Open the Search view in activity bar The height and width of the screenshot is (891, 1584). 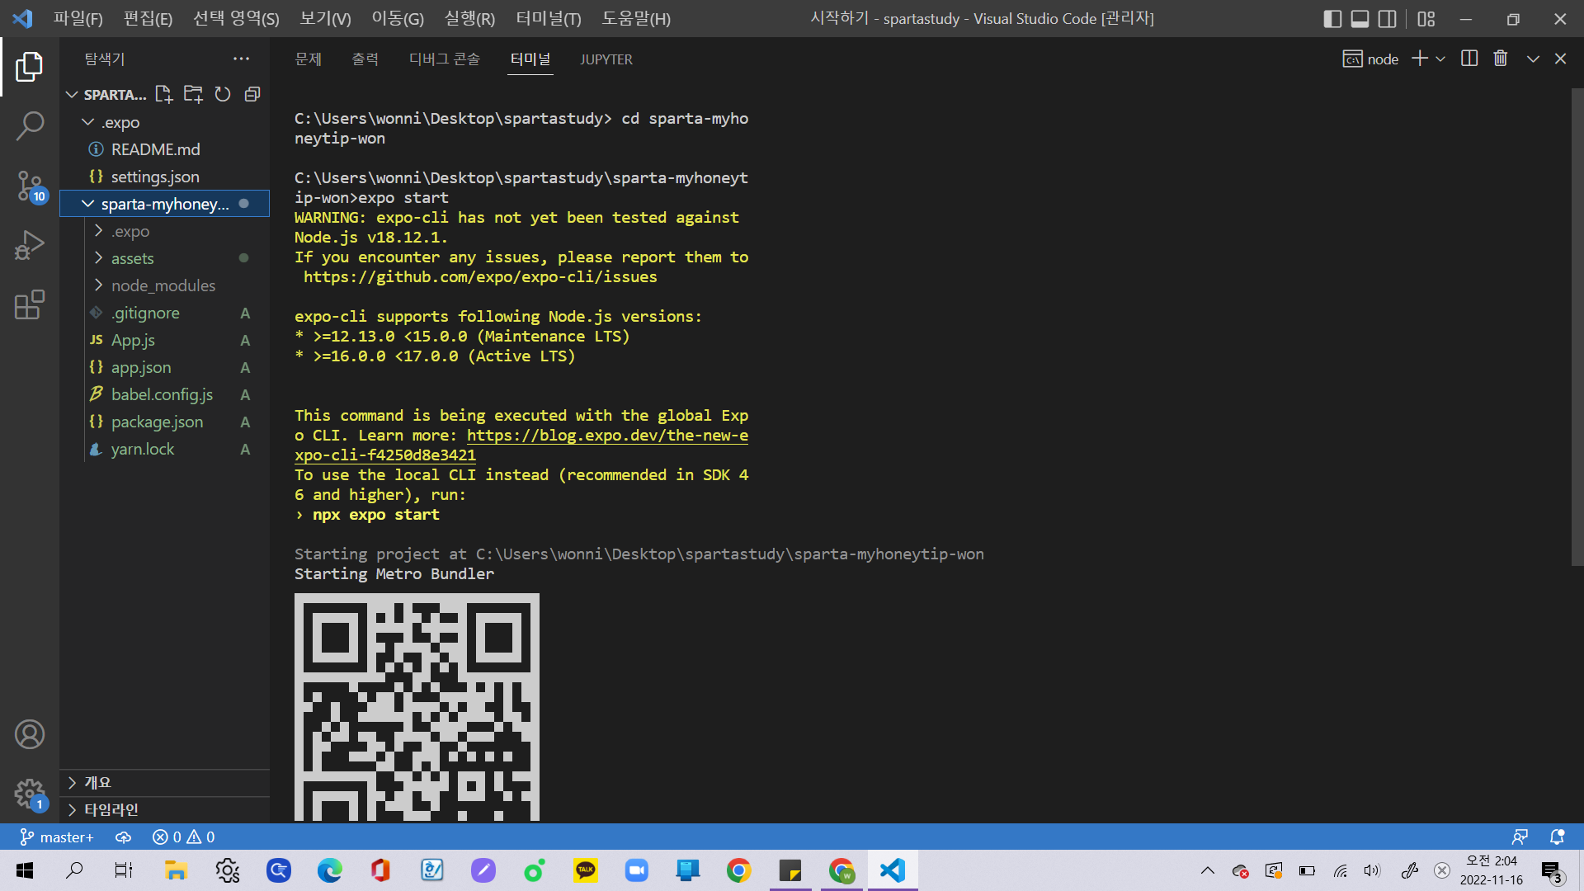30,126
